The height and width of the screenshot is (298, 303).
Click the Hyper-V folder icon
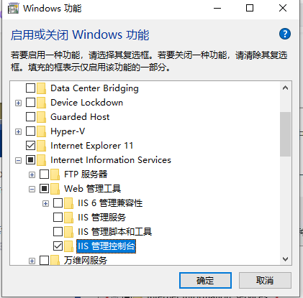coord(42,131)
